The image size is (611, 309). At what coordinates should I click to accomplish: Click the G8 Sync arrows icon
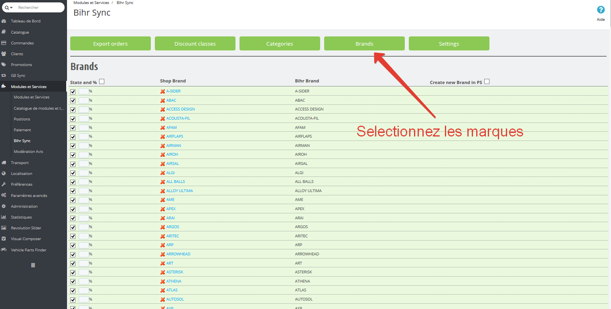coord(4,75)
